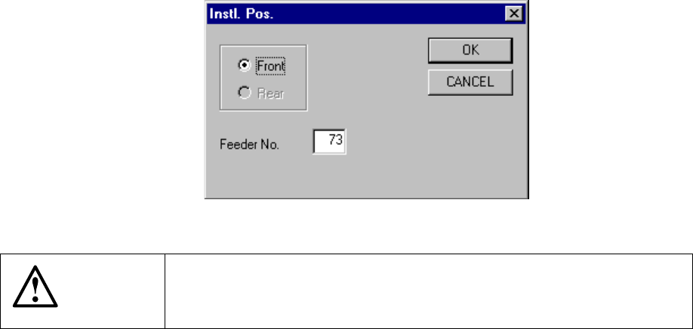Close the Instl. Pos. dialog with X
693x329 pixels.
point(513,14)
